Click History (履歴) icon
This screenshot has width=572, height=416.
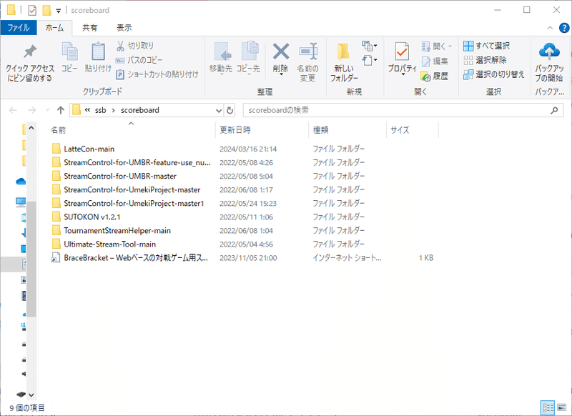pos(435,76)
